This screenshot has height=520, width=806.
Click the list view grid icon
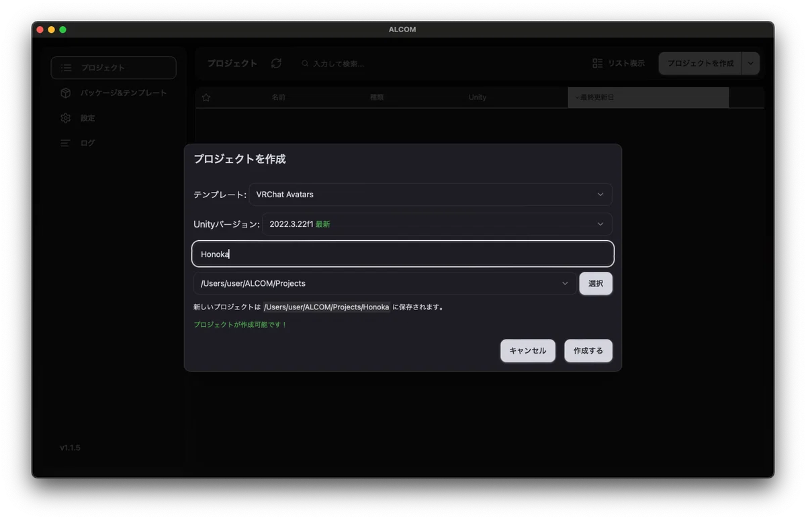(x=598, y=63)
